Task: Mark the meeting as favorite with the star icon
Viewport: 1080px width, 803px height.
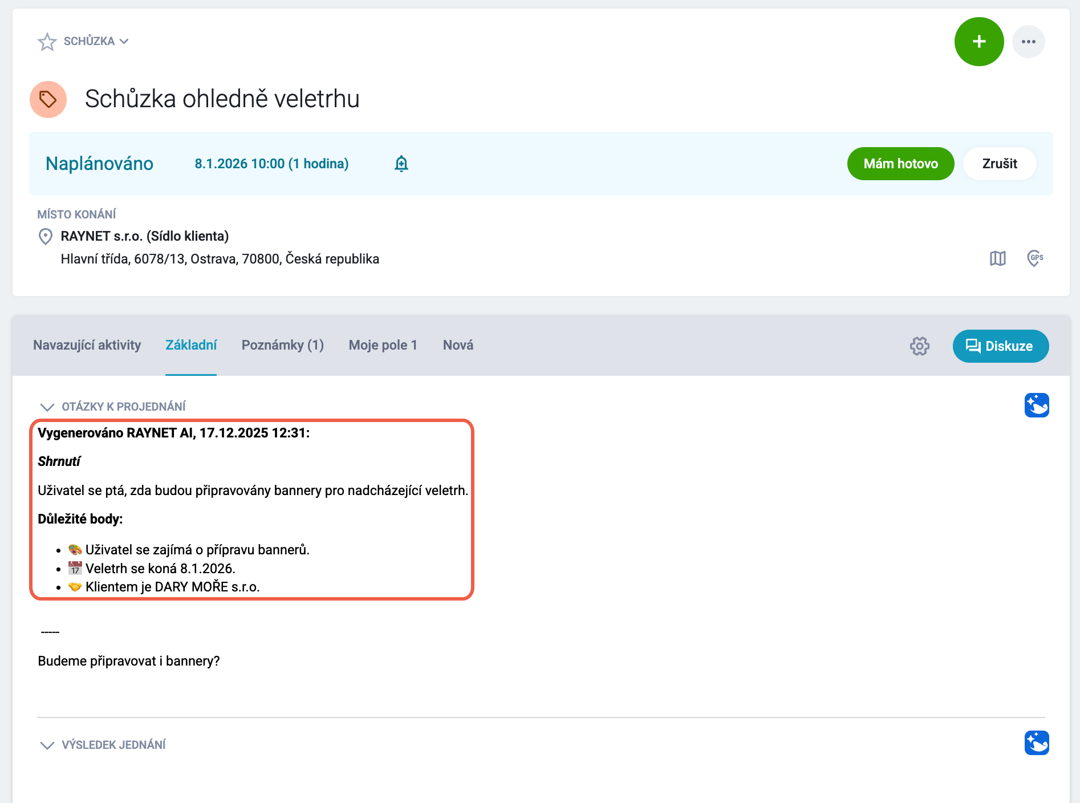Action: [x=47, y=42]
